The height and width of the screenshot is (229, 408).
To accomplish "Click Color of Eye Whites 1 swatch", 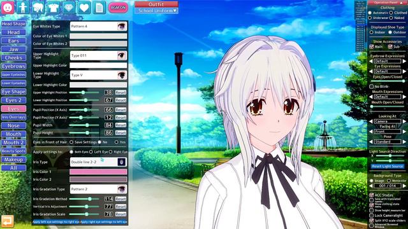I will pyautogui.click(x=98, y=36).
